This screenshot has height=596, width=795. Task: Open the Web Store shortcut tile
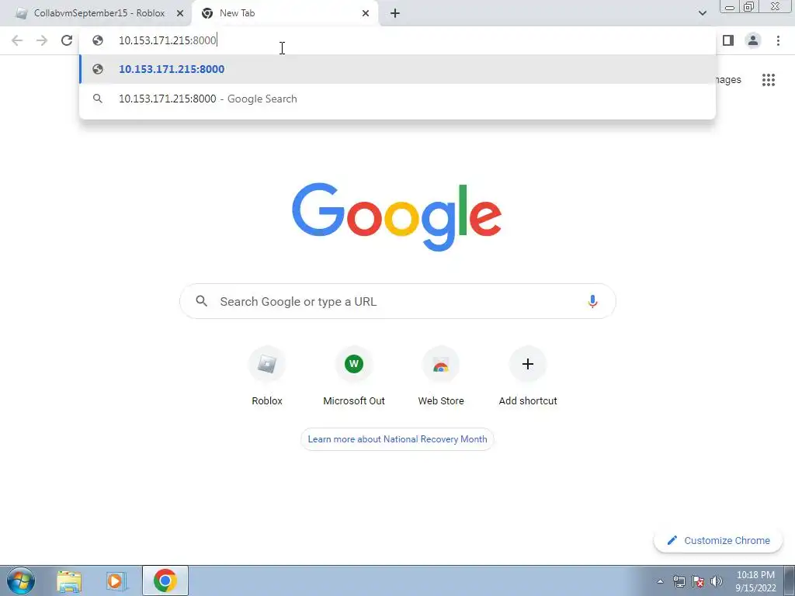(441, 376)
